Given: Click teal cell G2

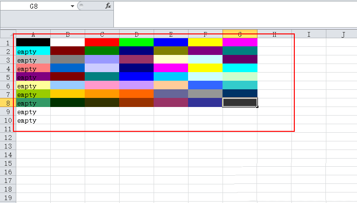Looking at the screenshot, I should click(x=240, y=51).
